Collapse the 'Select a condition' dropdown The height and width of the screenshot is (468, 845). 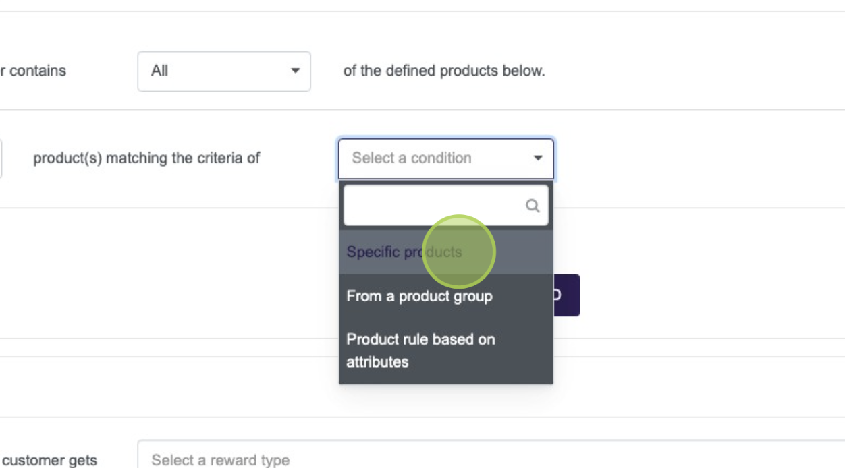click(445, 158)
